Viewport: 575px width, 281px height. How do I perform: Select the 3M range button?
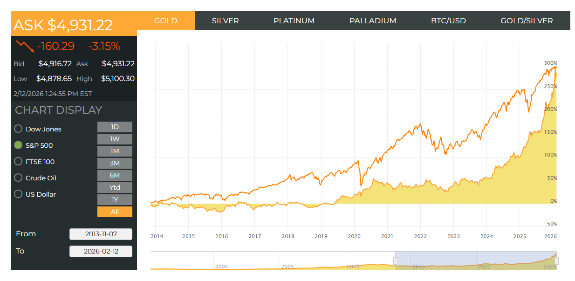[x=115, y=164]
